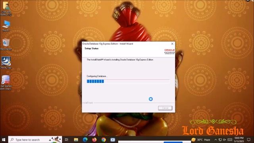Screen dimensions: 254x143
Task: Open the touch keyboard tray icon
Action: (230, 139)
